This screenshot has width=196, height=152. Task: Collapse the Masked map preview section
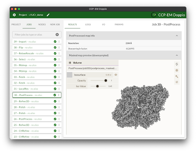click(177, 55)
